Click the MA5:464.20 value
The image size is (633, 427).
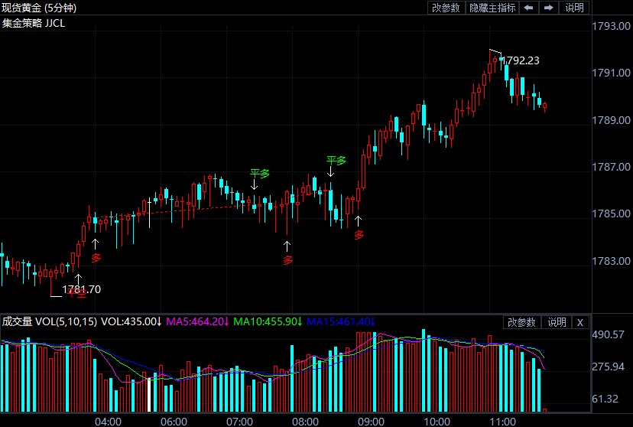(198, 321)
